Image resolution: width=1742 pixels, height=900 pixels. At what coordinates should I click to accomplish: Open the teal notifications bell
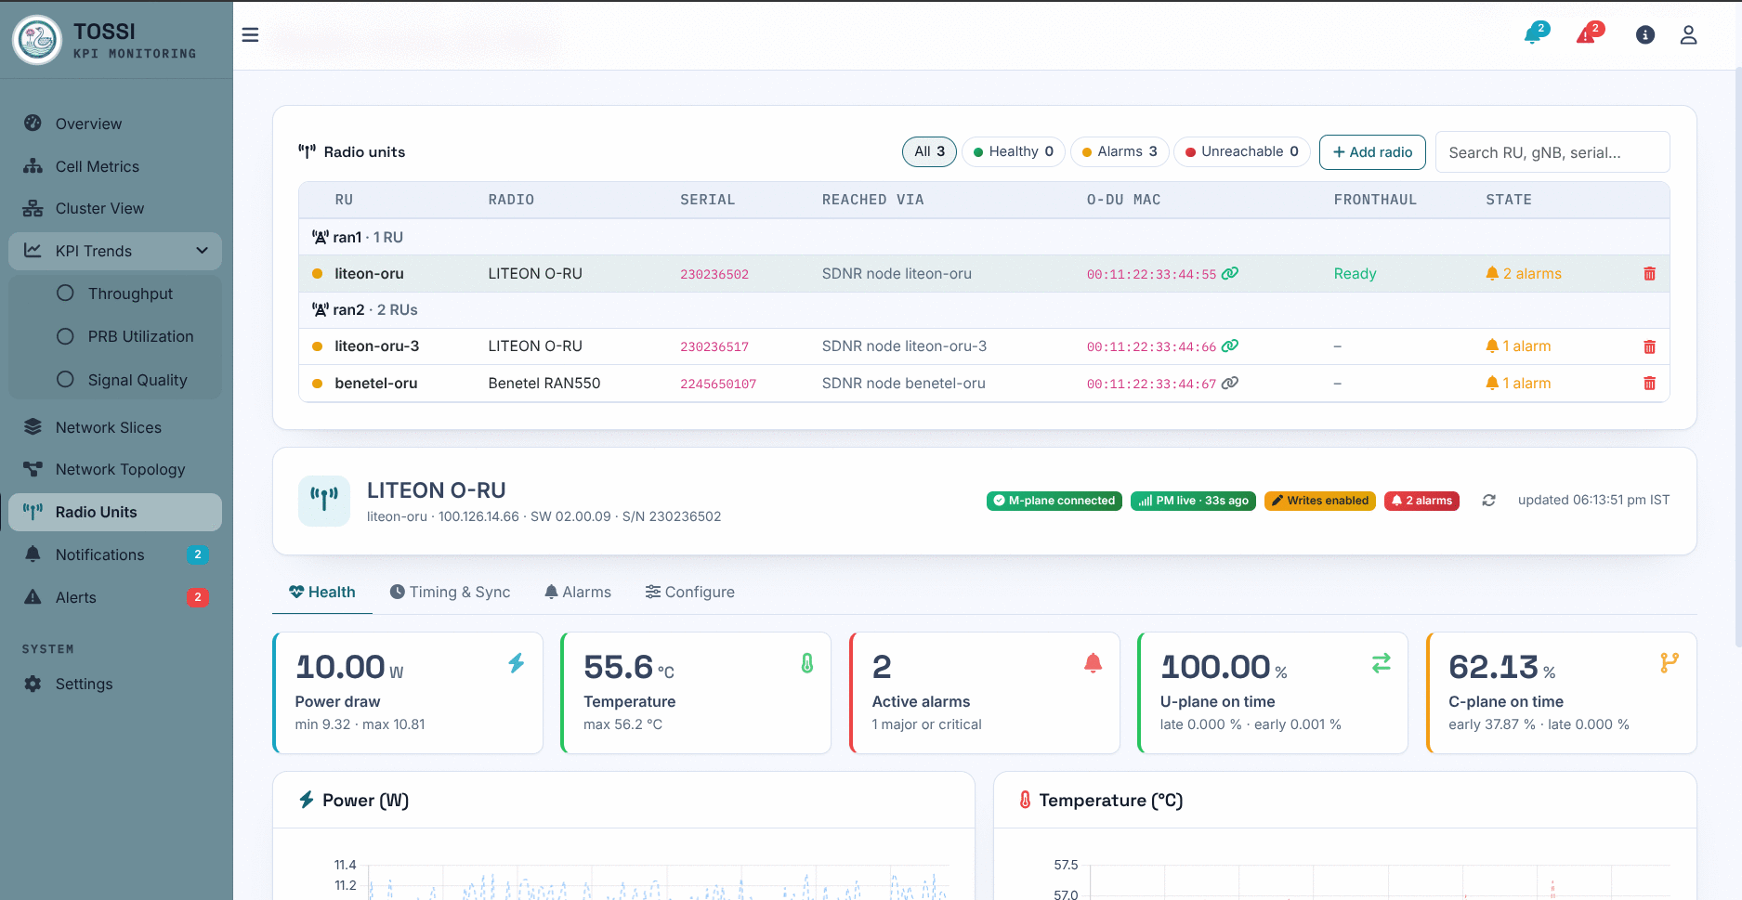pyautogui.click(x=1535, y=34)
